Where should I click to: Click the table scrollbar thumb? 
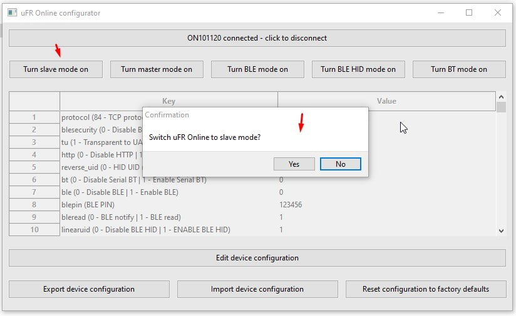tap(501, 107)
